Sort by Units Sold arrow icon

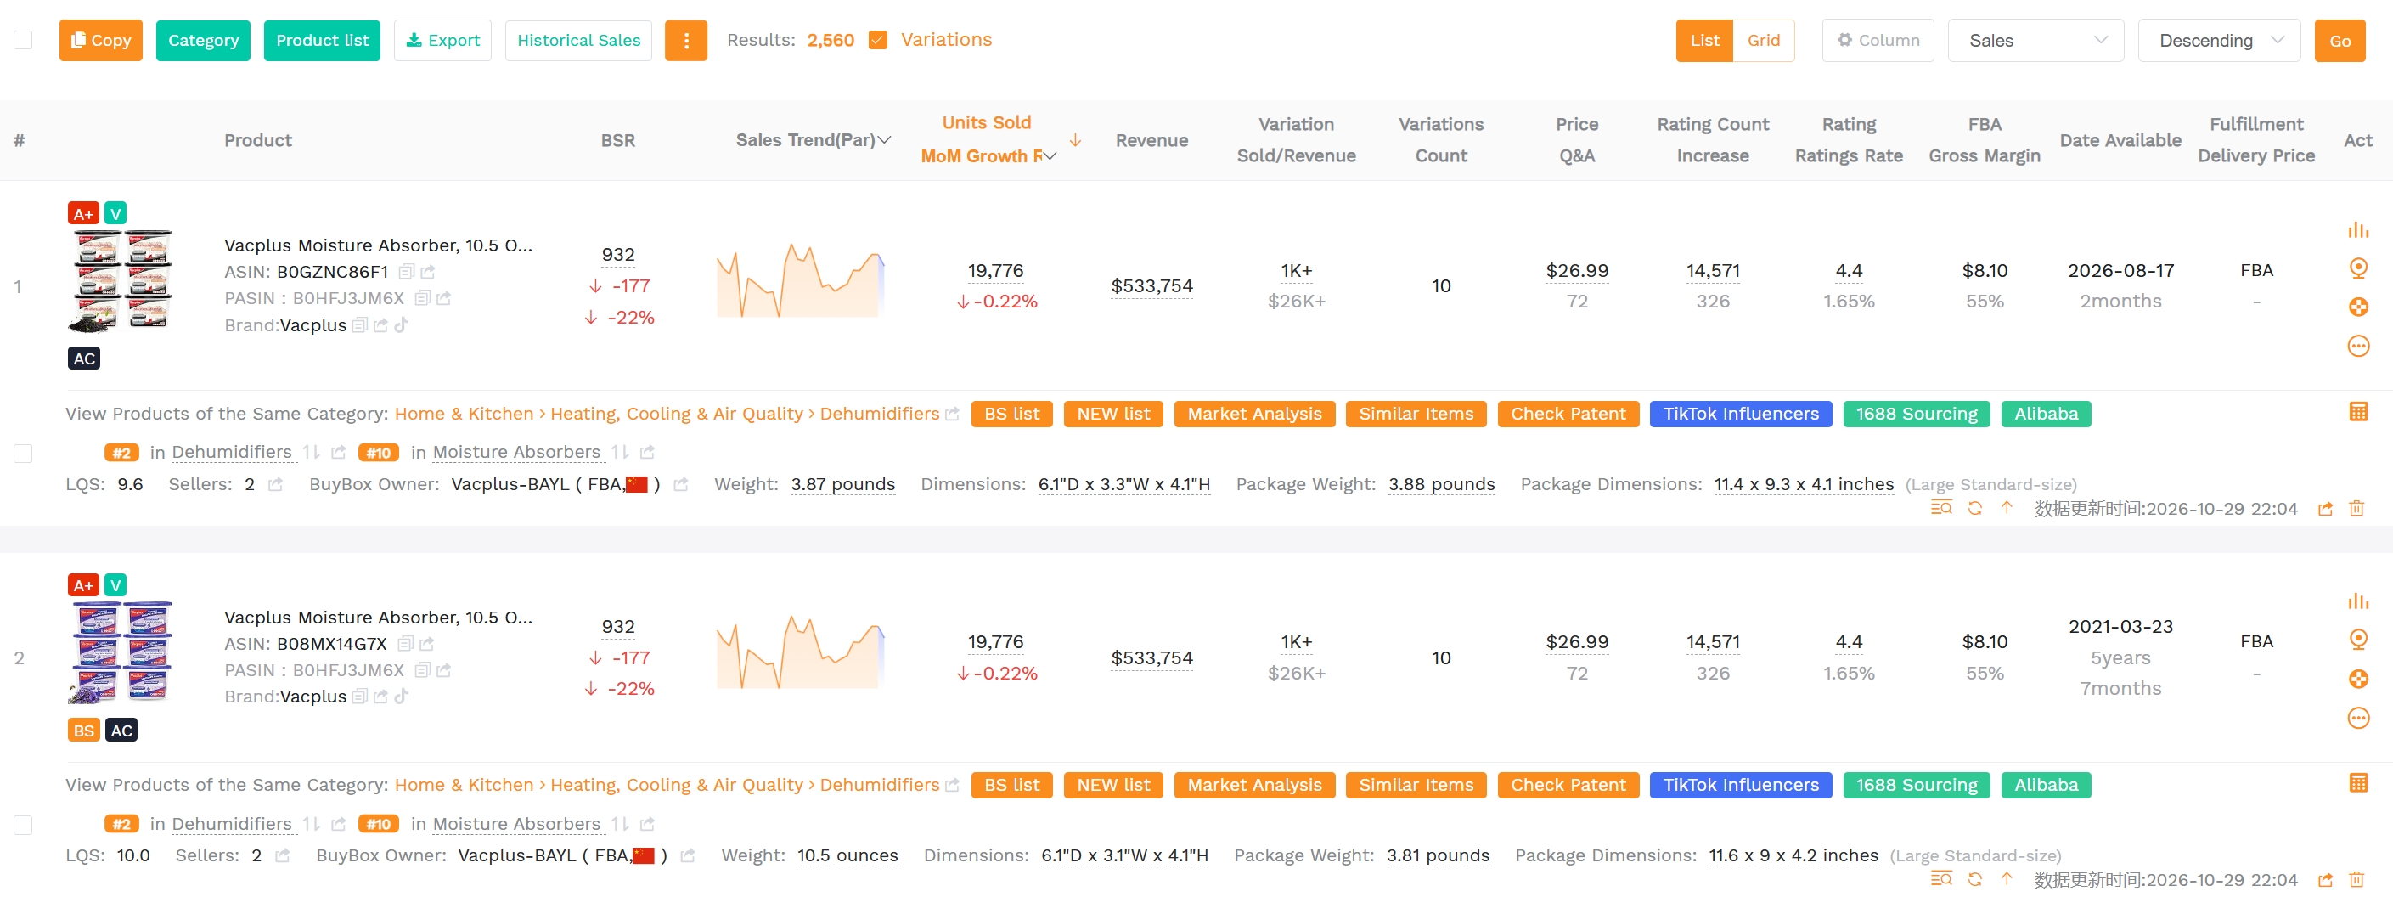click(1075, 140)
